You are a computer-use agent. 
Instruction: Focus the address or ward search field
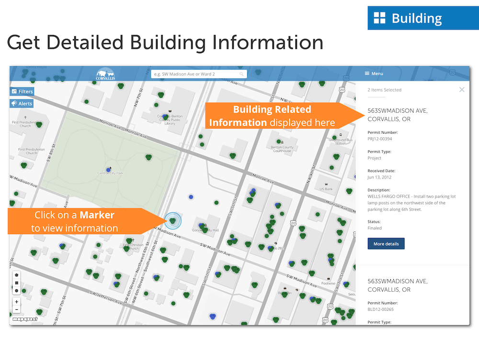(x=199, y=74)
